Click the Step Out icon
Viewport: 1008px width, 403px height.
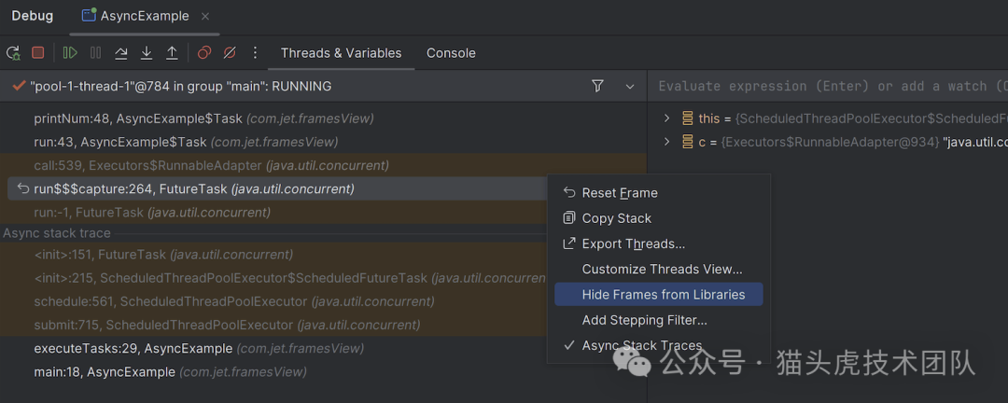[172, 53]
